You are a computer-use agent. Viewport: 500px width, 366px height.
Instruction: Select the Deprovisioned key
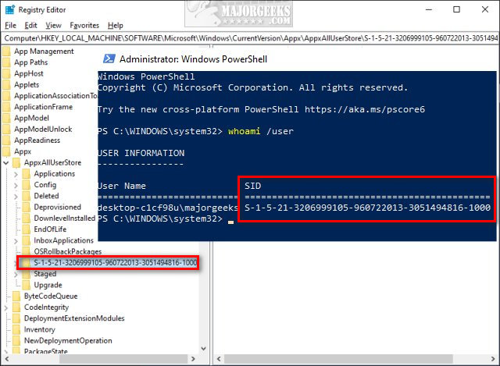[x=57, y=208]
